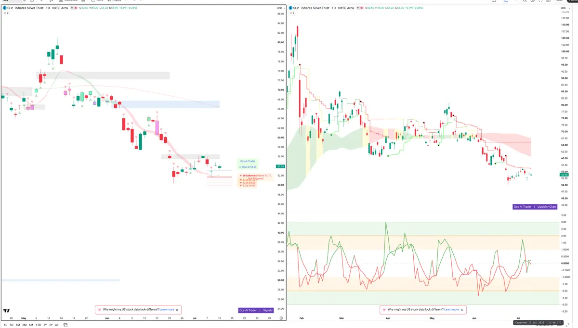The image size is (578, 328).
Task: Open Learn more link in left chart notice
Action: tap(167, 310)
